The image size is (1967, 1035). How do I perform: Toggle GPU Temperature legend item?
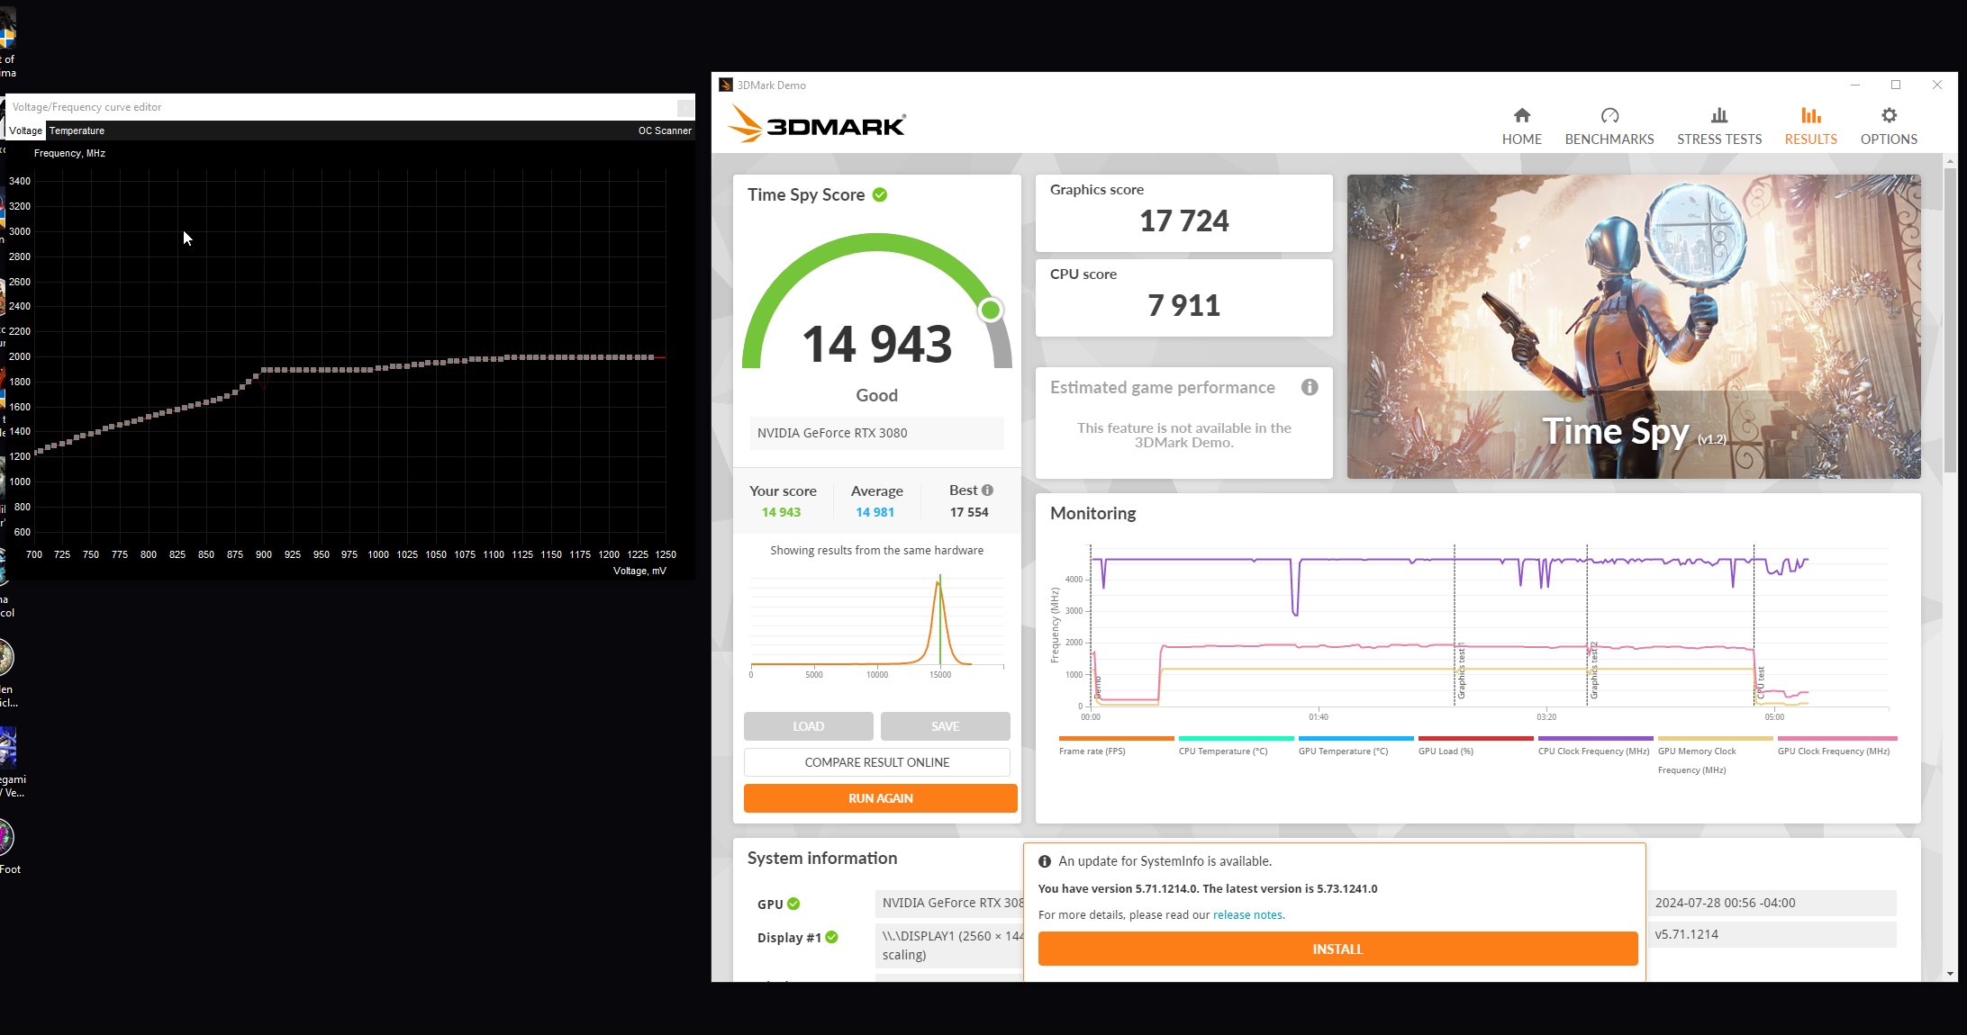coord(1355,746)
